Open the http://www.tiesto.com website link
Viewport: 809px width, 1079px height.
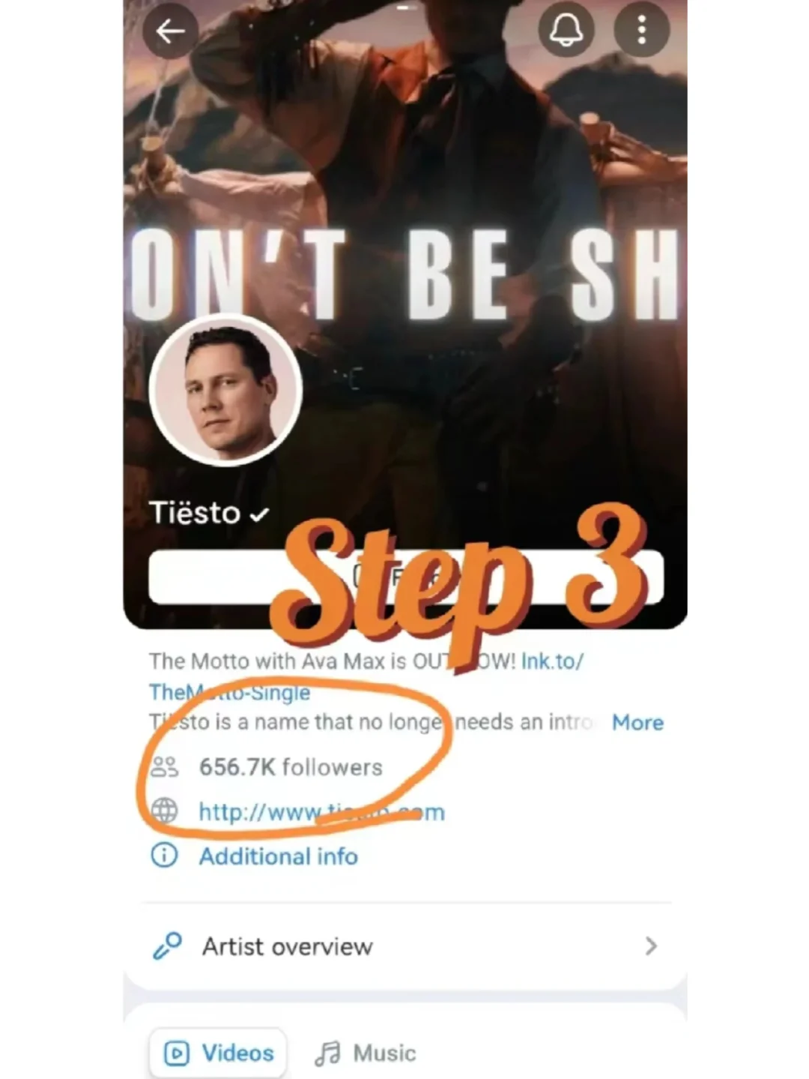(x=321, y=812)
